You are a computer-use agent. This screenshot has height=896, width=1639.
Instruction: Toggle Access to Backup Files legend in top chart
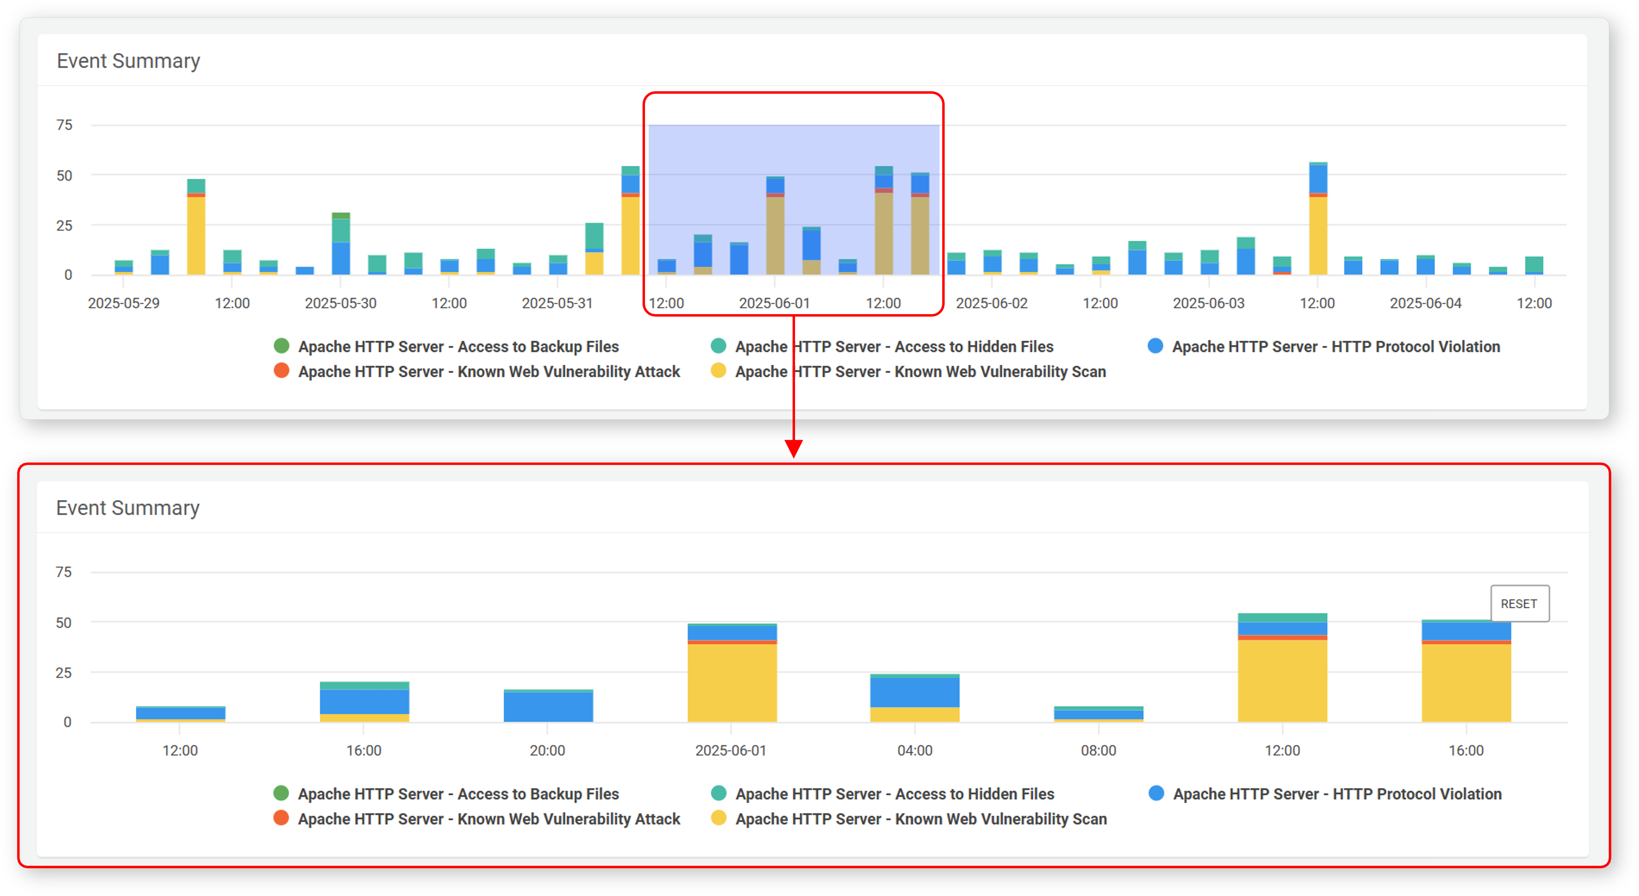(x=446, y=347)
